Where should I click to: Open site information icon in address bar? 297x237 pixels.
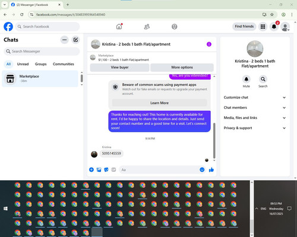32,14
